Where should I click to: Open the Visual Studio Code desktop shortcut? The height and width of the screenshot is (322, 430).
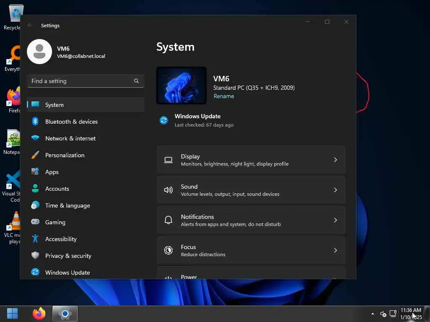pyautogui.click(x=11, y=186)
